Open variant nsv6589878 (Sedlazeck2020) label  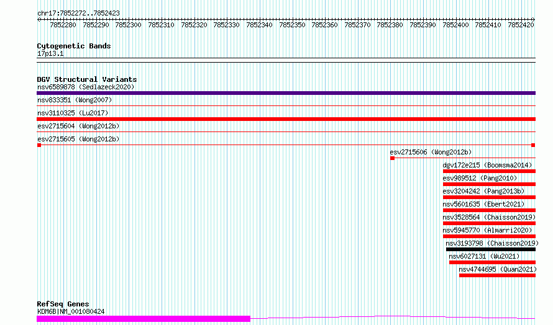click(86, 87)
